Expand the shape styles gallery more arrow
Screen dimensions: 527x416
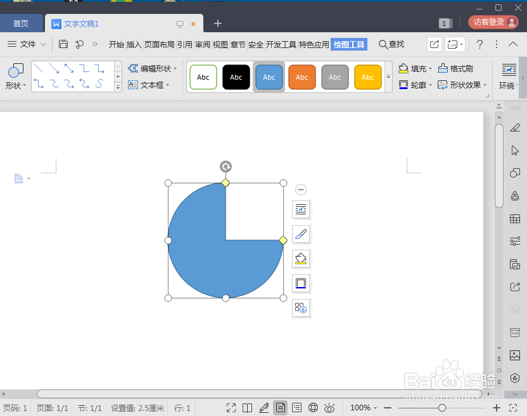pyautogui.click(x=388, y=77)
